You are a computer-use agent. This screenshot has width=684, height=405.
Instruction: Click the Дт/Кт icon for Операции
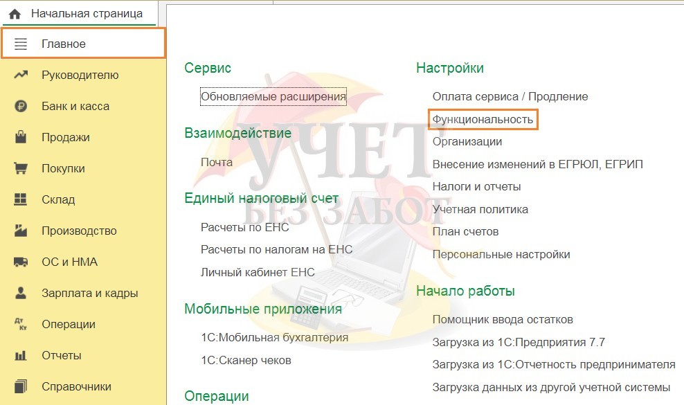pos(21,324)
